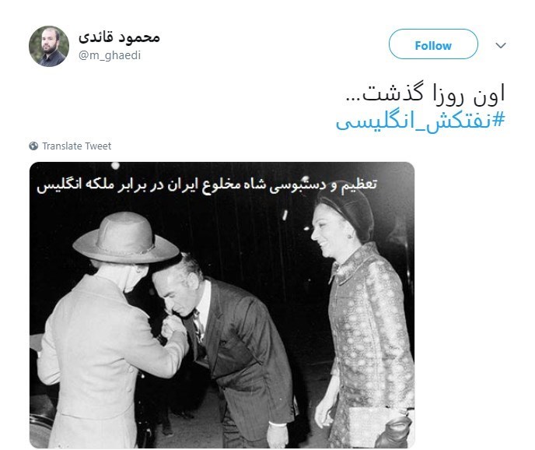Click the kissed hand in the photo

tap(173, 326)
